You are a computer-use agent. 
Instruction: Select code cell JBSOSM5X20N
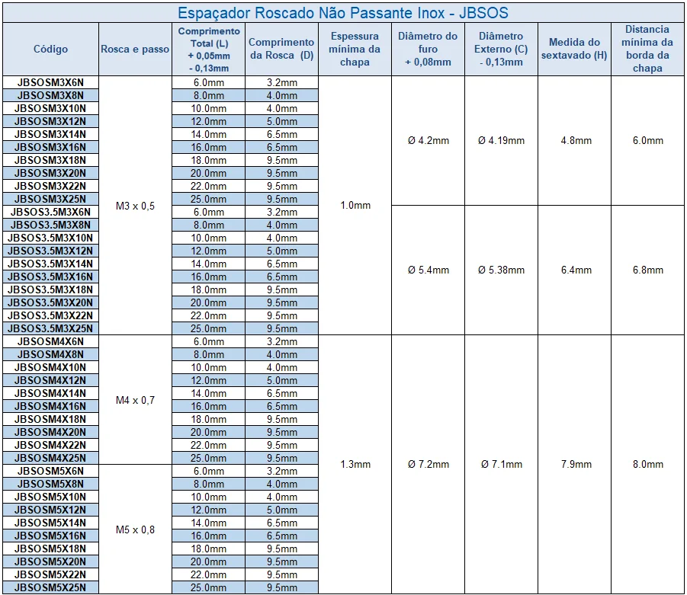[x=51, y=561]
